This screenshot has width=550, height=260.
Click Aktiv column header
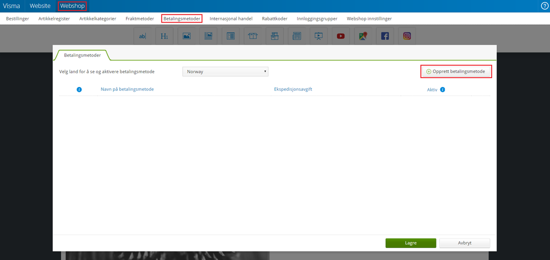click(432, 90)
